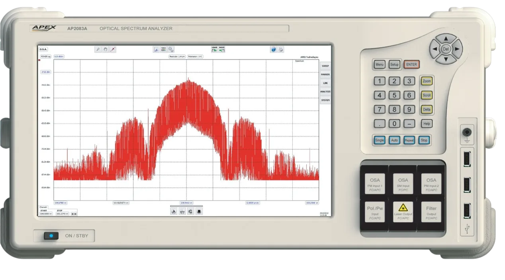Viewport: 505px width, 280px height.
Task: Click the START wavelength input field
Action: 46,214
